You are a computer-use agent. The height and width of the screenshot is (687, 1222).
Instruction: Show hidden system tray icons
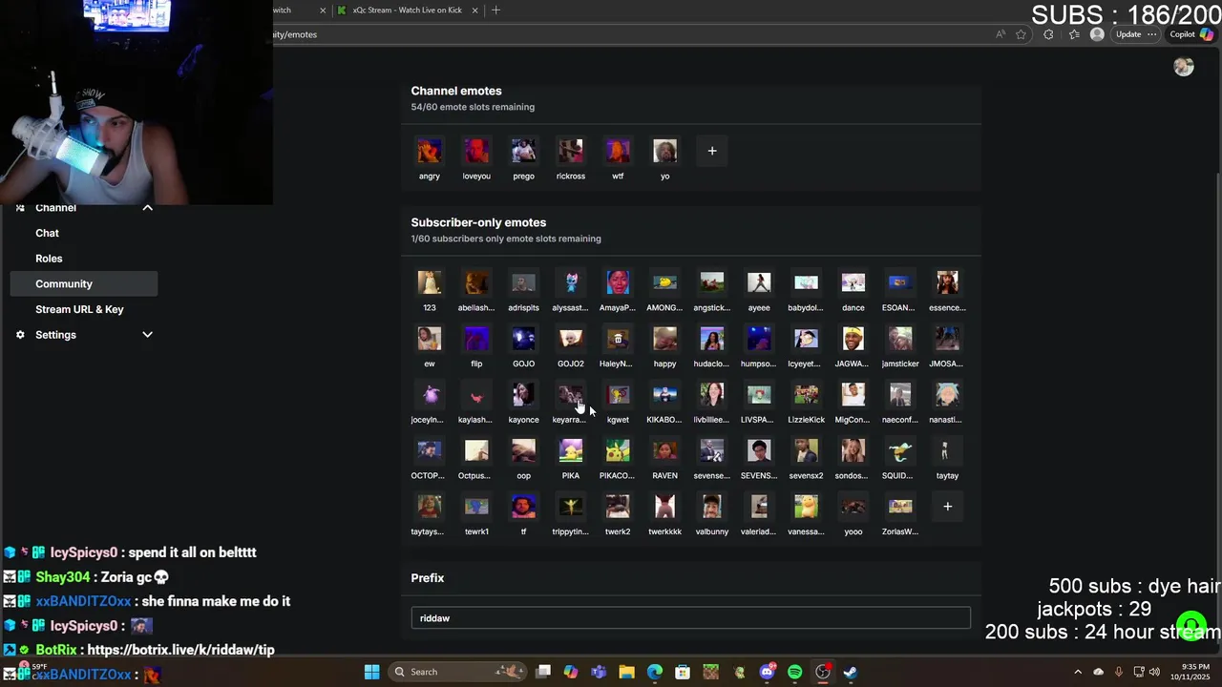pos(1078,672)
